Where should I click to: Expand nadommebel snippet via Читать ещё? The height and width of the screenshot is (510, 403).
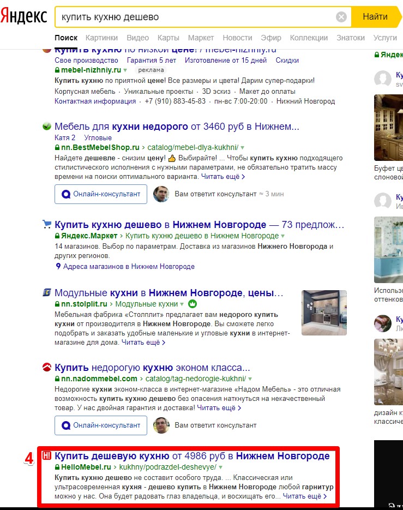pyautogui.click(x=219, y=408)
